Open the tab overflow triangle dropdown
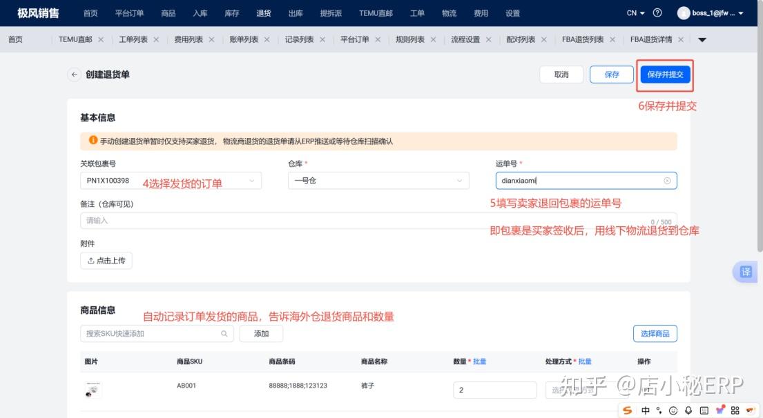The width and height of the screenshot is (763, 418). click(702, 39)
